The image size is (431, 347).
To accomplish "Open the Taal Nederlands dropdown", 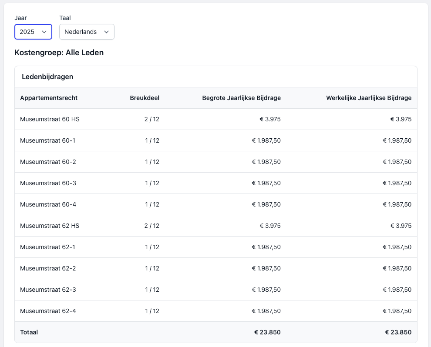I will tap(87, 32).
